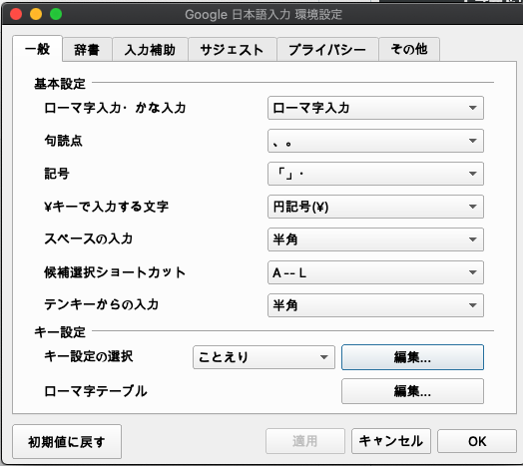Expand the 句読点 punctuation dropdown
This screenshot has height=466, width=523.
pos(375,141)
